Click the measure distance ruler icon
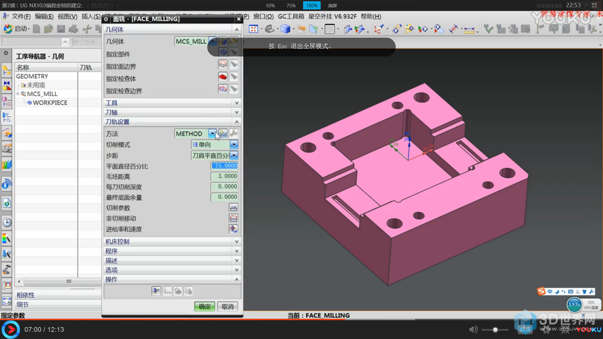The width and height of the screenshot is (603, 339). (469, 30)
